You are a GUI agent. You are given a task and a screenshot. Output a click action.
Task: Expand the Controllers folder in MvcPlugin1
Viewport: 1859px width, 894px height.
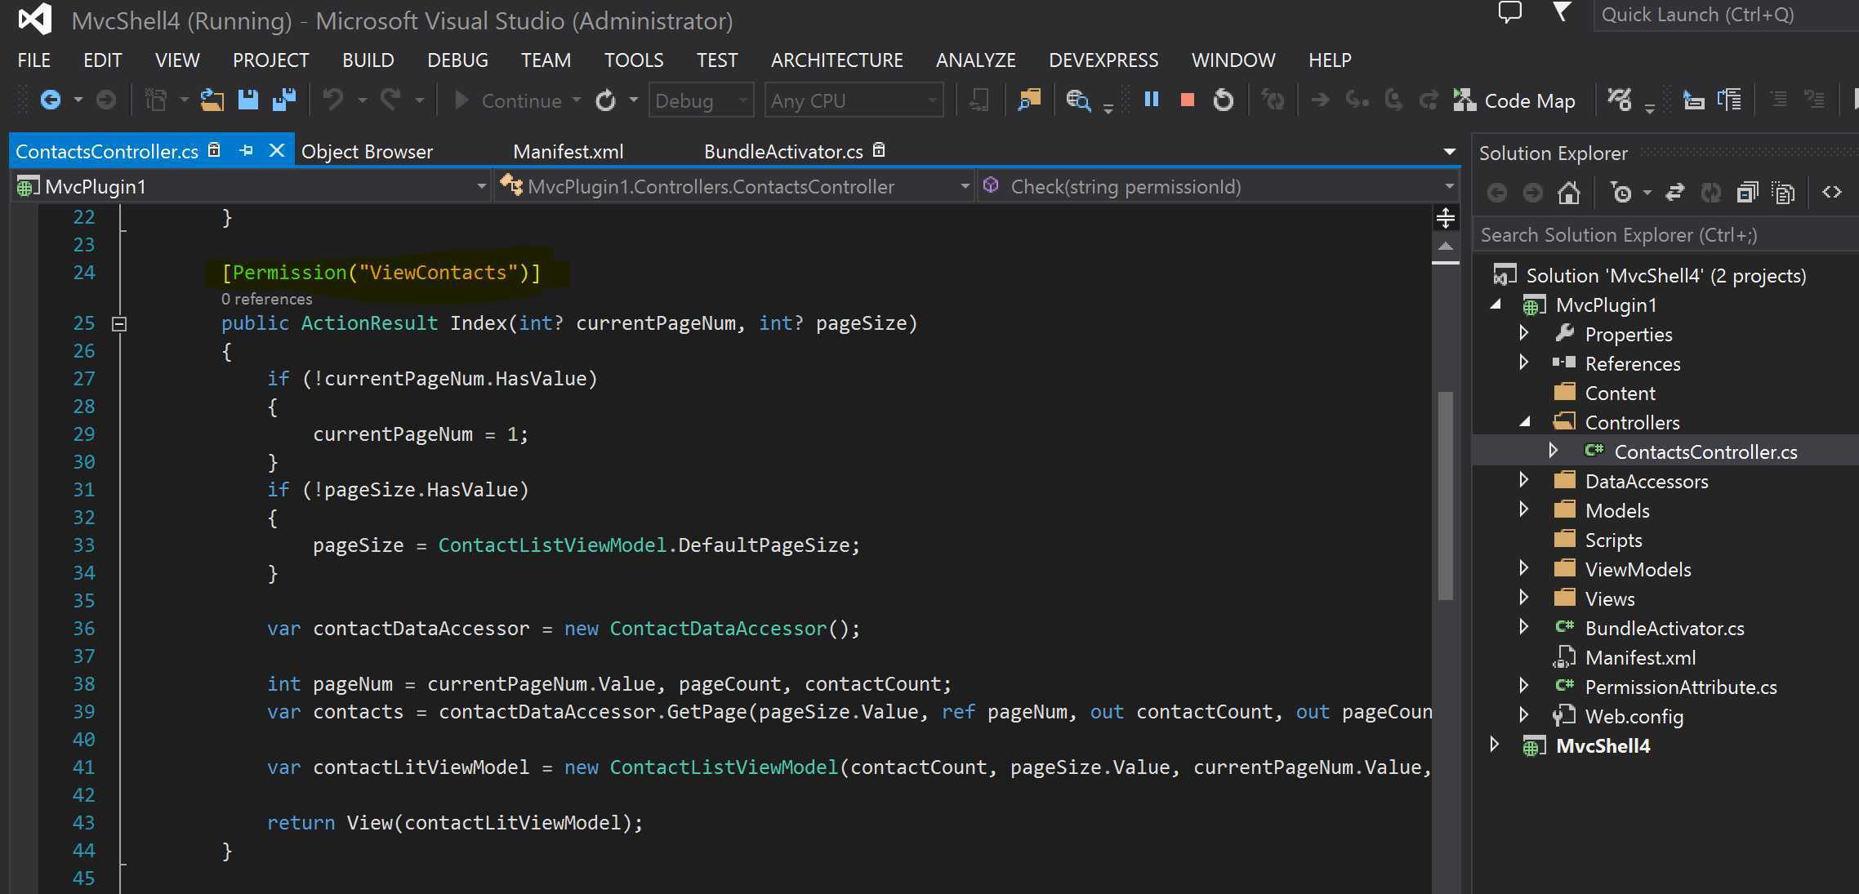1528,422
